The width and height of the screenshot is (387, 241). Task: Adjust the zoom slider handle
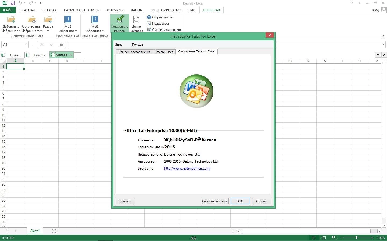point(357,238)
